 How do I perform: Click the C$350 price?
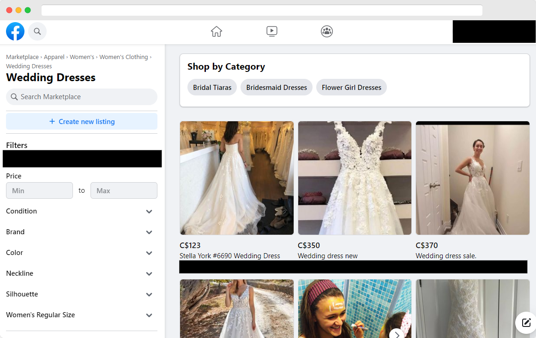coord(309,245)
